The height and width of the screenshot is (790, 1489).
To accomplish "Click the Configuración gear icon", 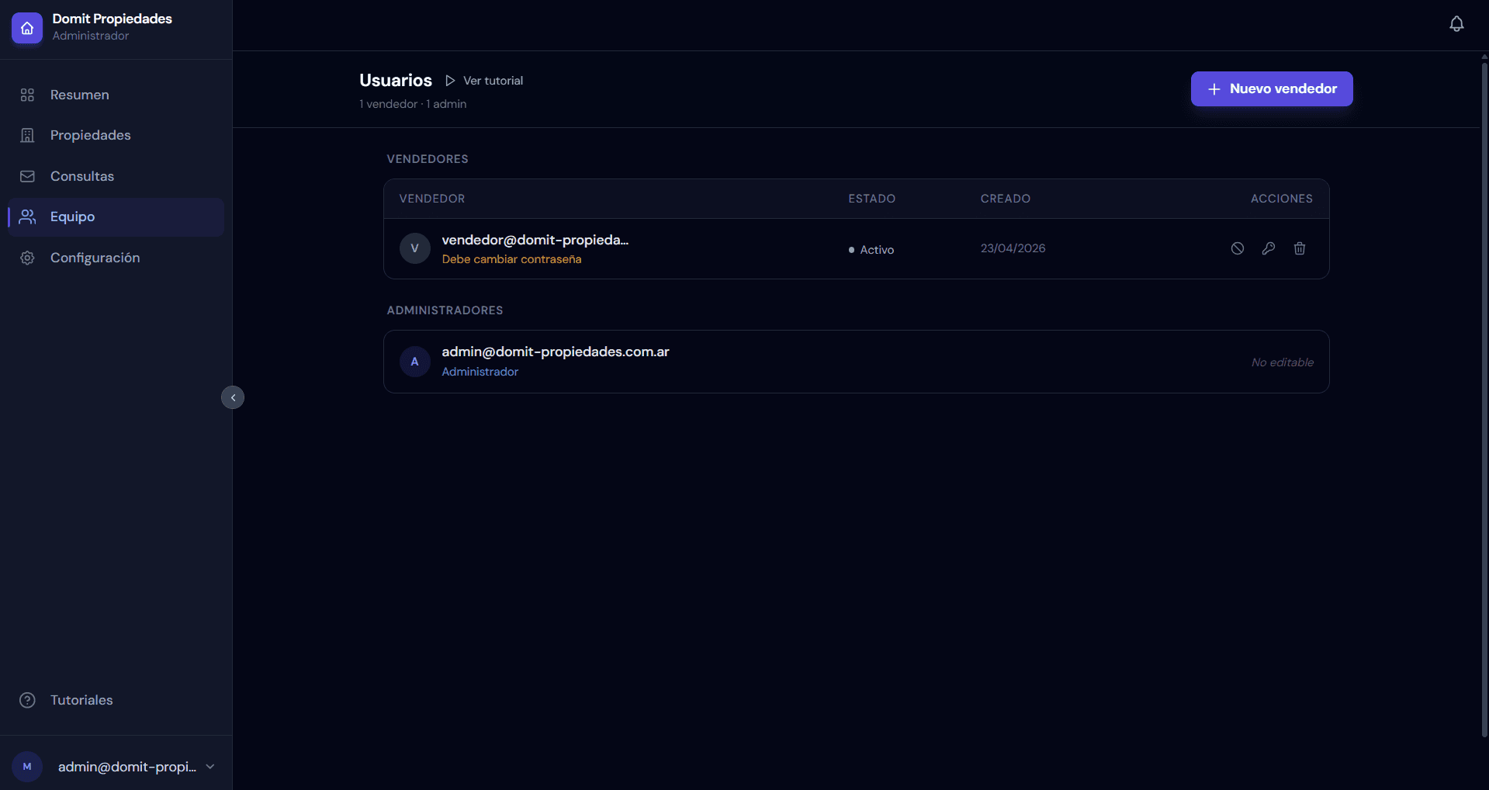I will pyautogui.click(x=27, y=258).
